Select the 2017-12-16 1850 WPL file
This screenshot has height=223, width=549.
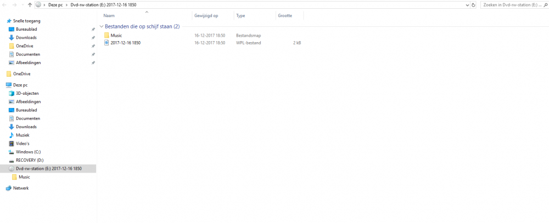[x=125, y=43]
